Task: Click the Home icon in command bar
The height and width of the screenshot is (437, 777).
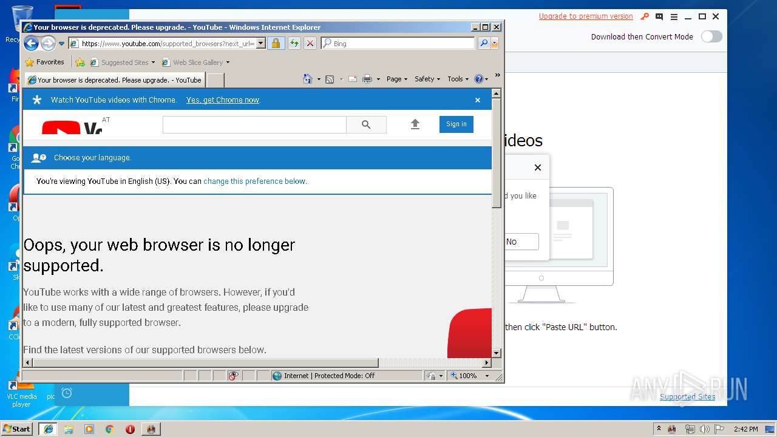Action: [308, 79]
